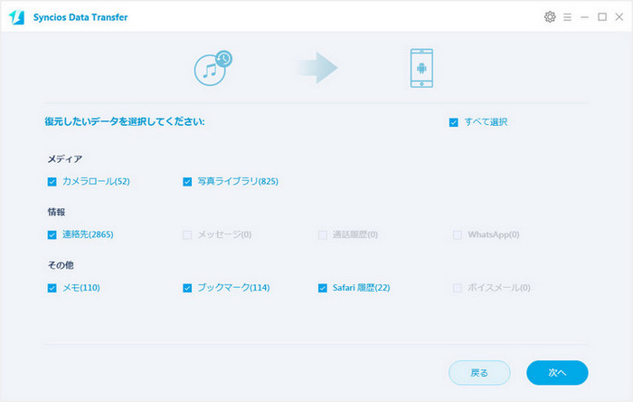This screenshot has height=402, width=633.
Task: Toggle the ブックマーク(114) checkbox
Action: point(187,288)
